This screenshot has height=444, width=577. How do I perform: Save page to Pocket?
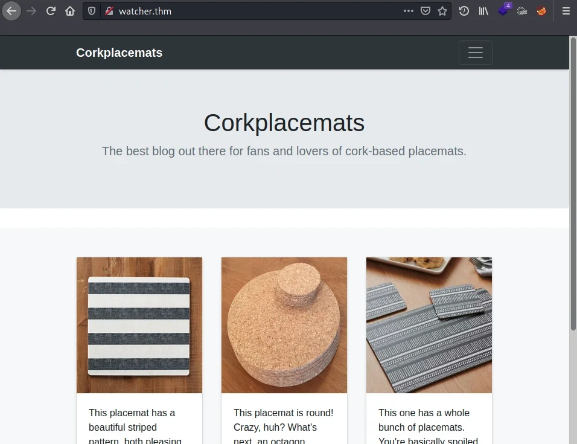(x=426, y=11)
